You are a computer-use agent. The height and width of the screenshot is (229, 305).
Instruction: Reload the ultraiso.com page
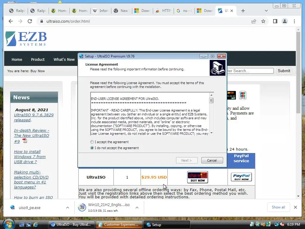[x=30, y=21]
